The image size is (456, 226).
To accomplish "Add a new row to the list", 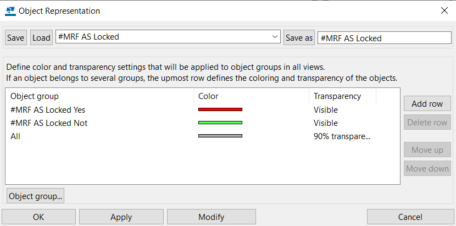I will click(x=427, y=104).
